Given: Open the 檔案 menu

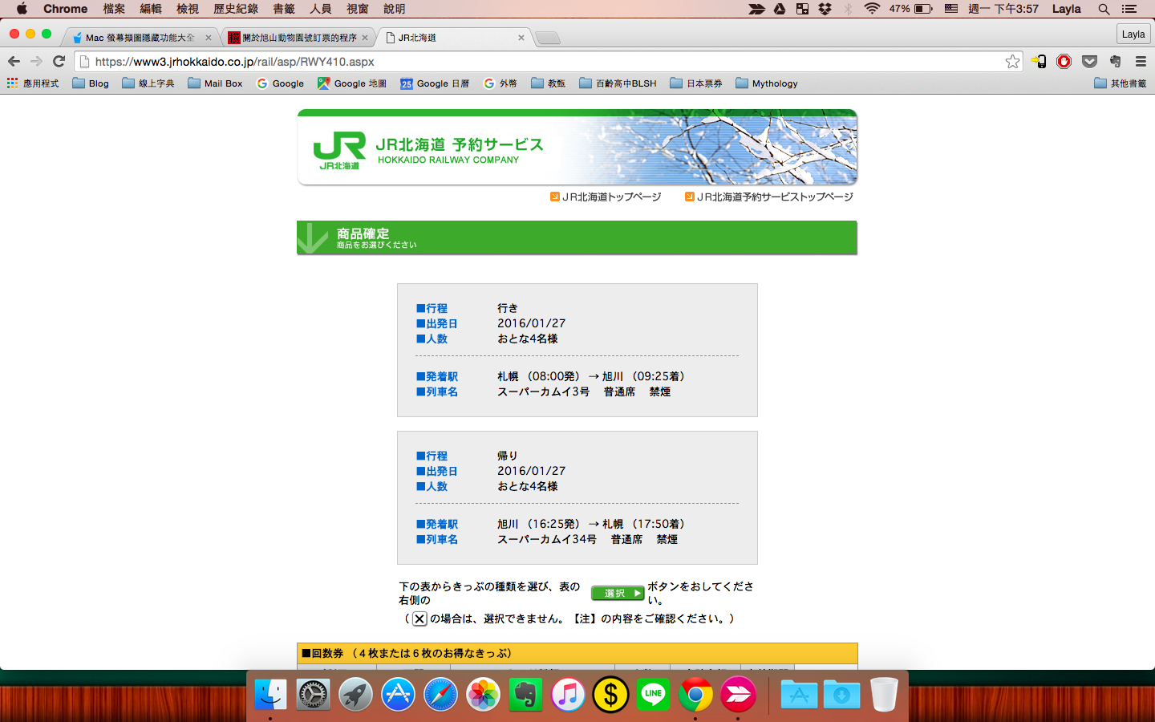Looking at the screenshot, I should pos(114,9).
